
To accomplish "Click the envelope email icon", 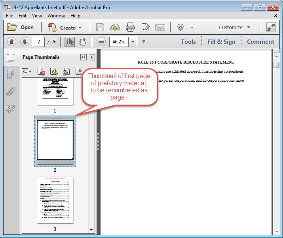I will (x=160, y=27).
